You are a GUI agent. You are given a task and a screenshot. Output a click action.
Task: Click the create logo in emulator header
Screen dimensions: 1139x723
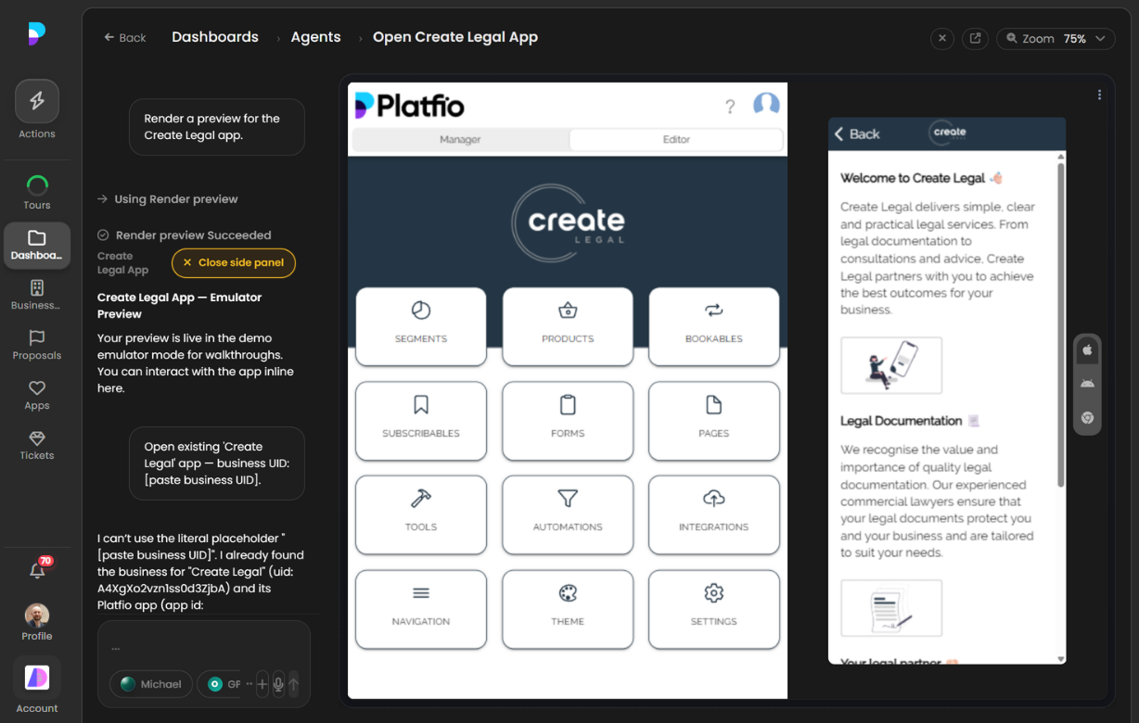(x=949, y=133)
